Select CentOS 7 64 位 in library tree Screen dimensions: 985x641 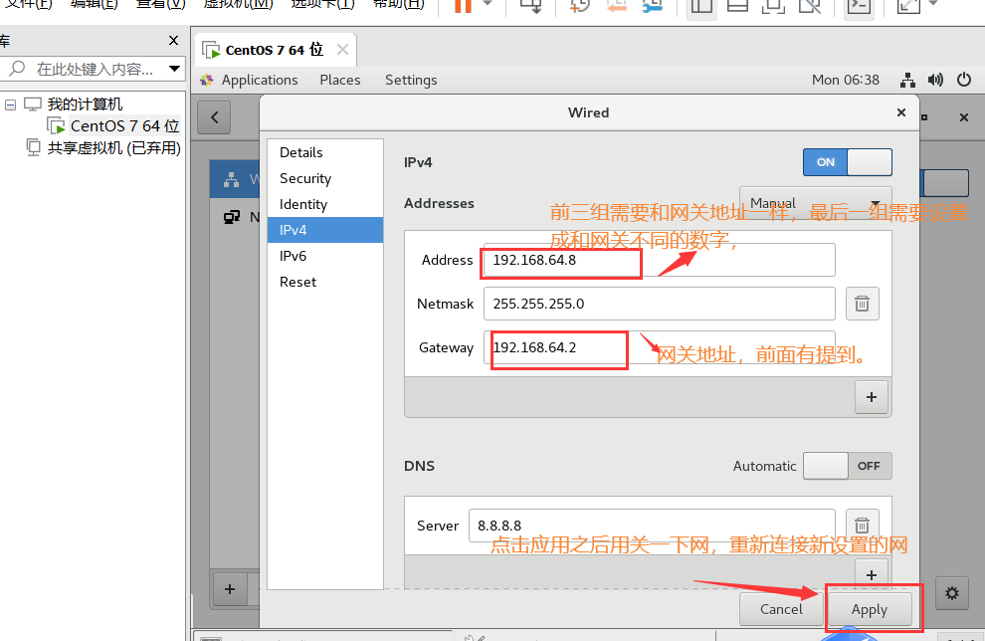pos(124,126)
